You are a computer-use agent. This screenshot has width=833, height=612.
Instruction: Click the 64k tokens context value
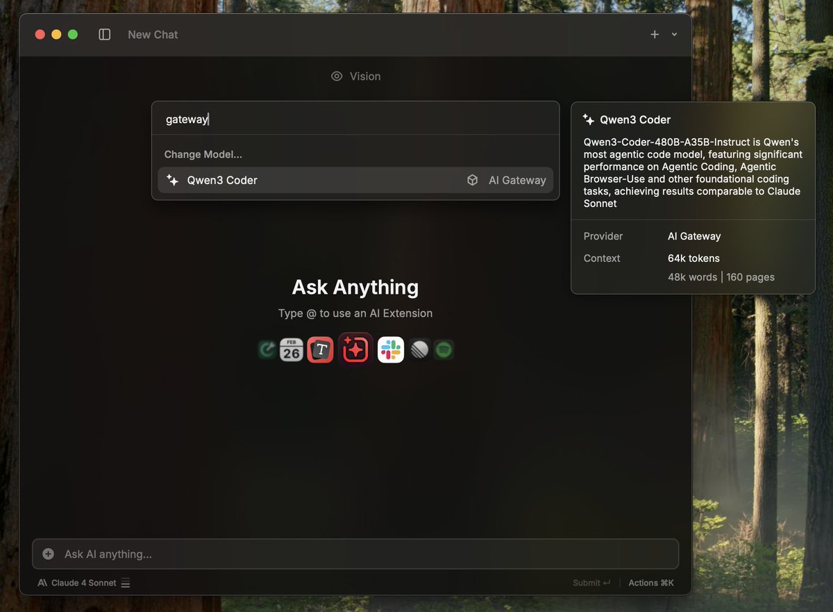coord(693,258)
